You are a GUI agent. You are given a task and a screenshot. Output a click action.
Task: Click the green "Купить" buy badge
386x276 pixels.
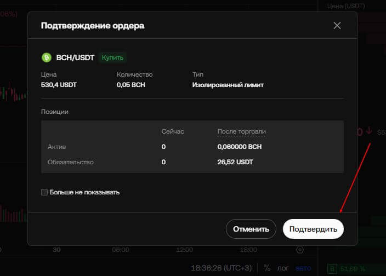tap(113, 58)
